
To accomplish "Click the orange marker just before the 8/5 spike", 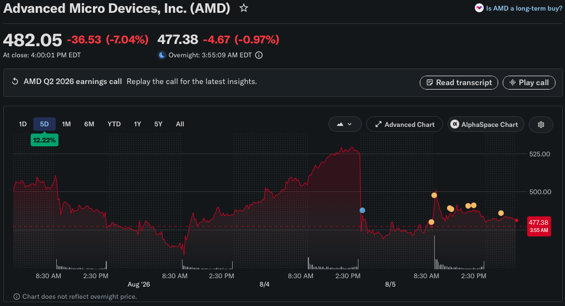I will pyautogui.click(x=431, y=222).
